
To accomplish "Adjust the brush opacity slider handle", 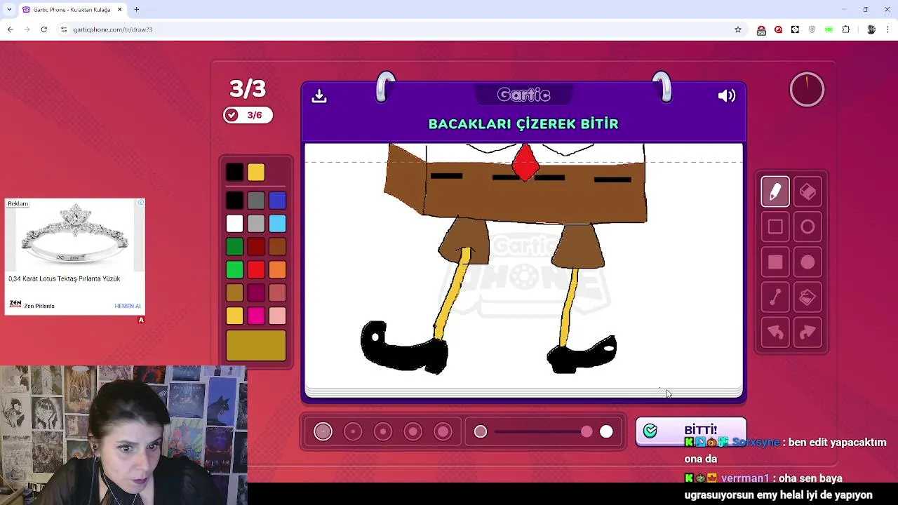I will [x=587, y=432].
